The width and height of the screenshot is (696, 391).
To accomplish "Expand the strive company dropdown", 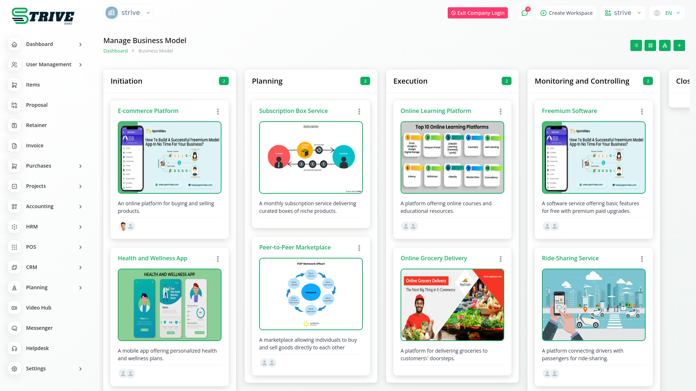I will [x=128, y=13].
